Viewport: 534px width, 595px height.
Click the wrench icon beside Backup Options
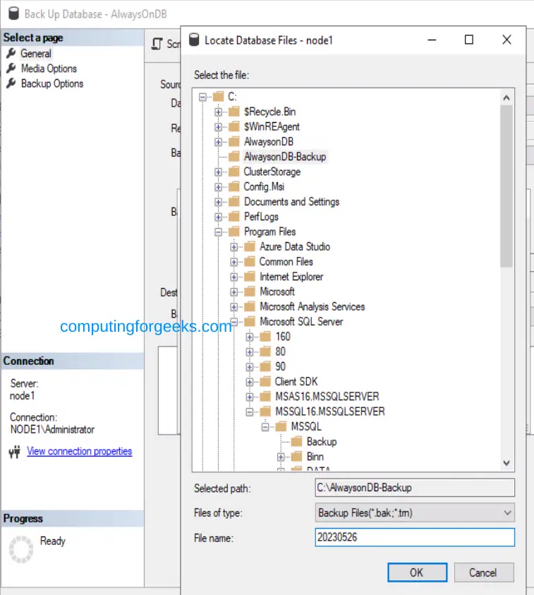(11, 83)
